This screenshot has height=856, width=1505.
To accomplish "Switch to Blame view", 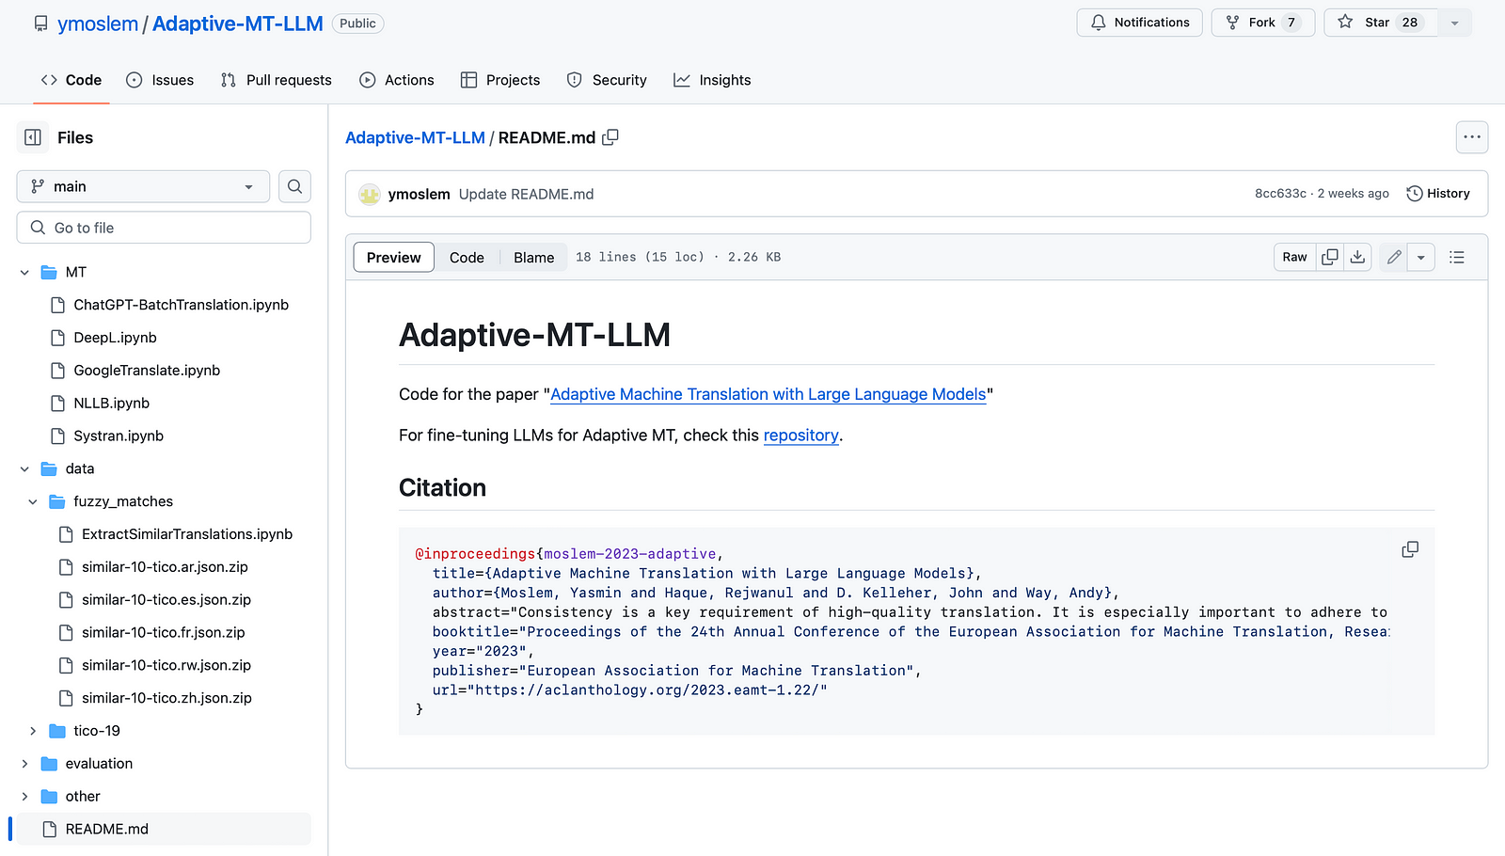I will pos(533,257).
